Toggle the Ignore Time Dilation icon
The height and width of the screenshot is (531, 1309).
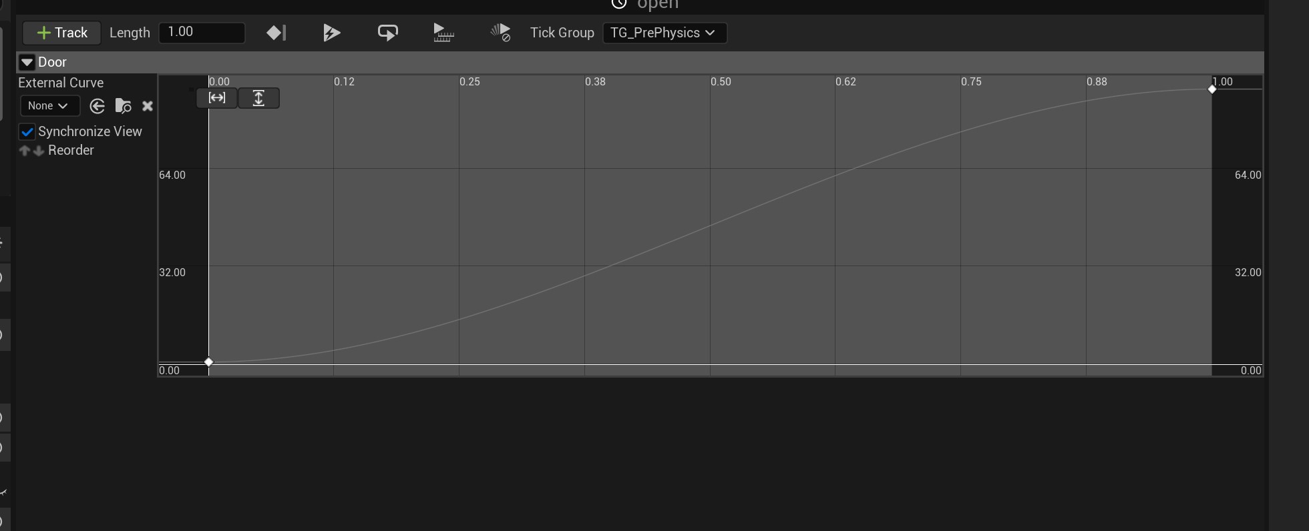pos(500,33)
